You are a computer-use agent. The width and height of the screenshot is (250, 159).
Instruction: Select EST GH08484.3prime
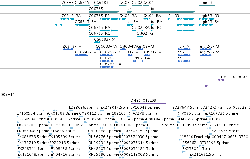pos(159,119)
